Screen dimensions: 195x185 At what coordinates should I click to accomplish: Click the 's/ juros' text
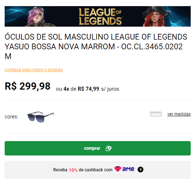(110, 89)
